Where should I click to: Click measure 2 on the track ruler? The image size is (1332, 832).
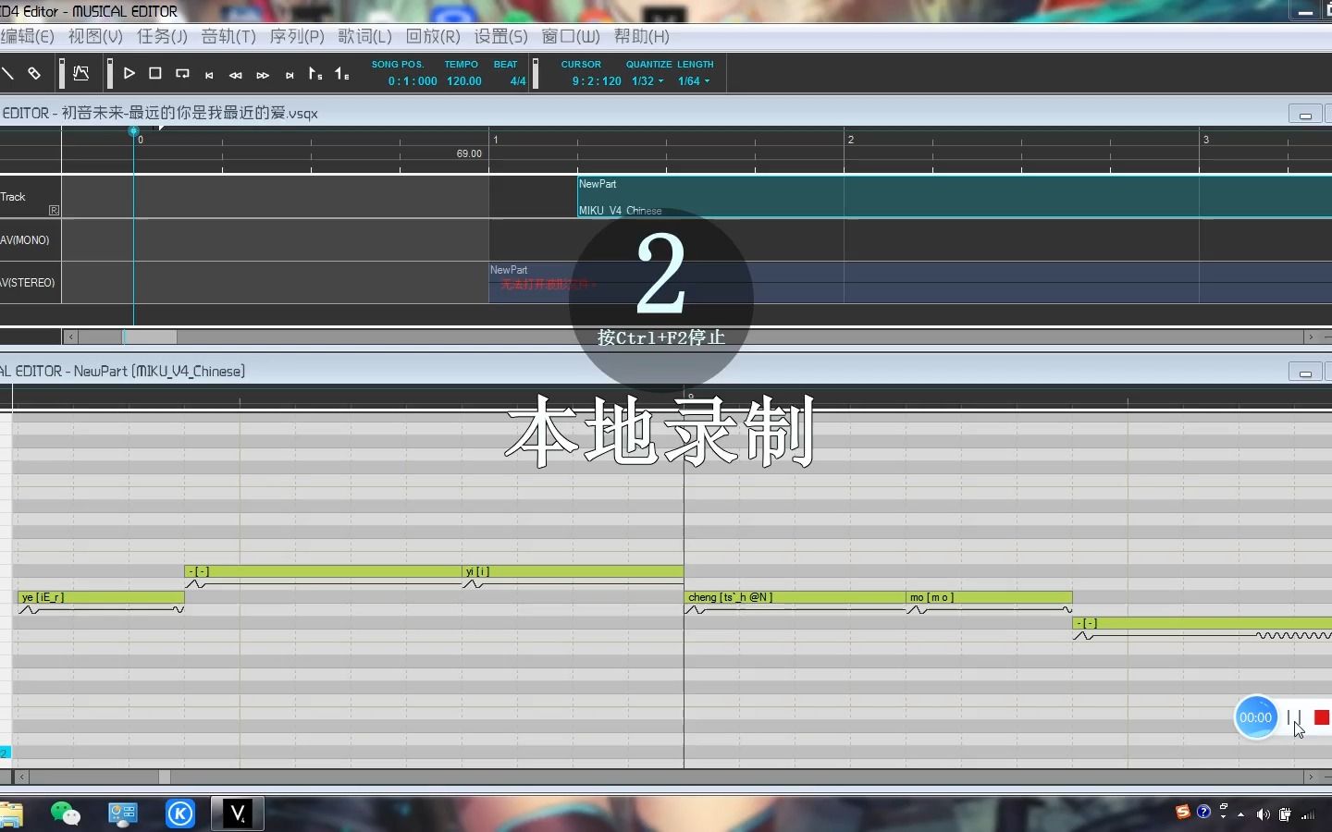[850, 140]
